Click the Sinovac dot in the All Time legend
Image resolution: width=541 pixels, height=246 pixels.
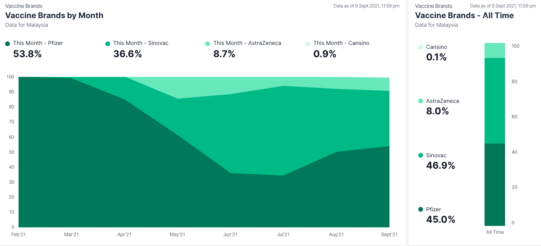(x=420, y=155)
